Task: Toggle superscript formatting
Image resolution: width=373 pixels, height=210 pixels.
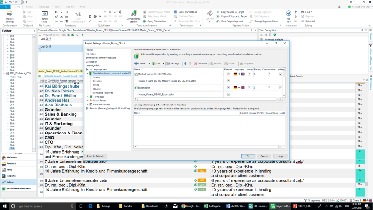Action: tap(56, 17)
